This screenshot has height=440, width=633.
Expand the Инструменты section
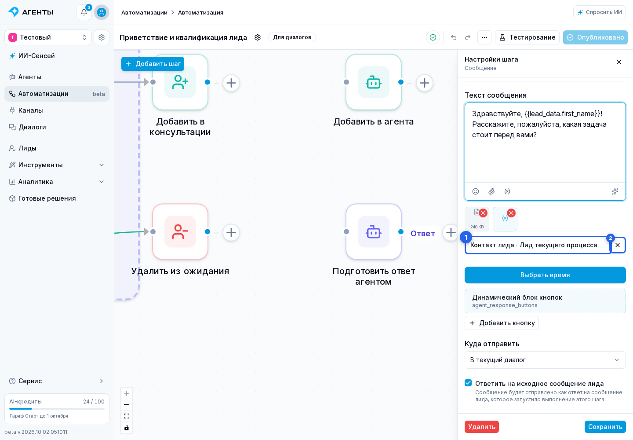57,165
